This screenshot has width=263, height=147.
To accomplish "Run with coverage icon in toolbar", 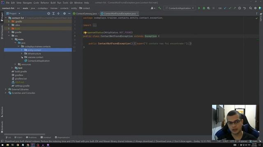I will [208, 8].
